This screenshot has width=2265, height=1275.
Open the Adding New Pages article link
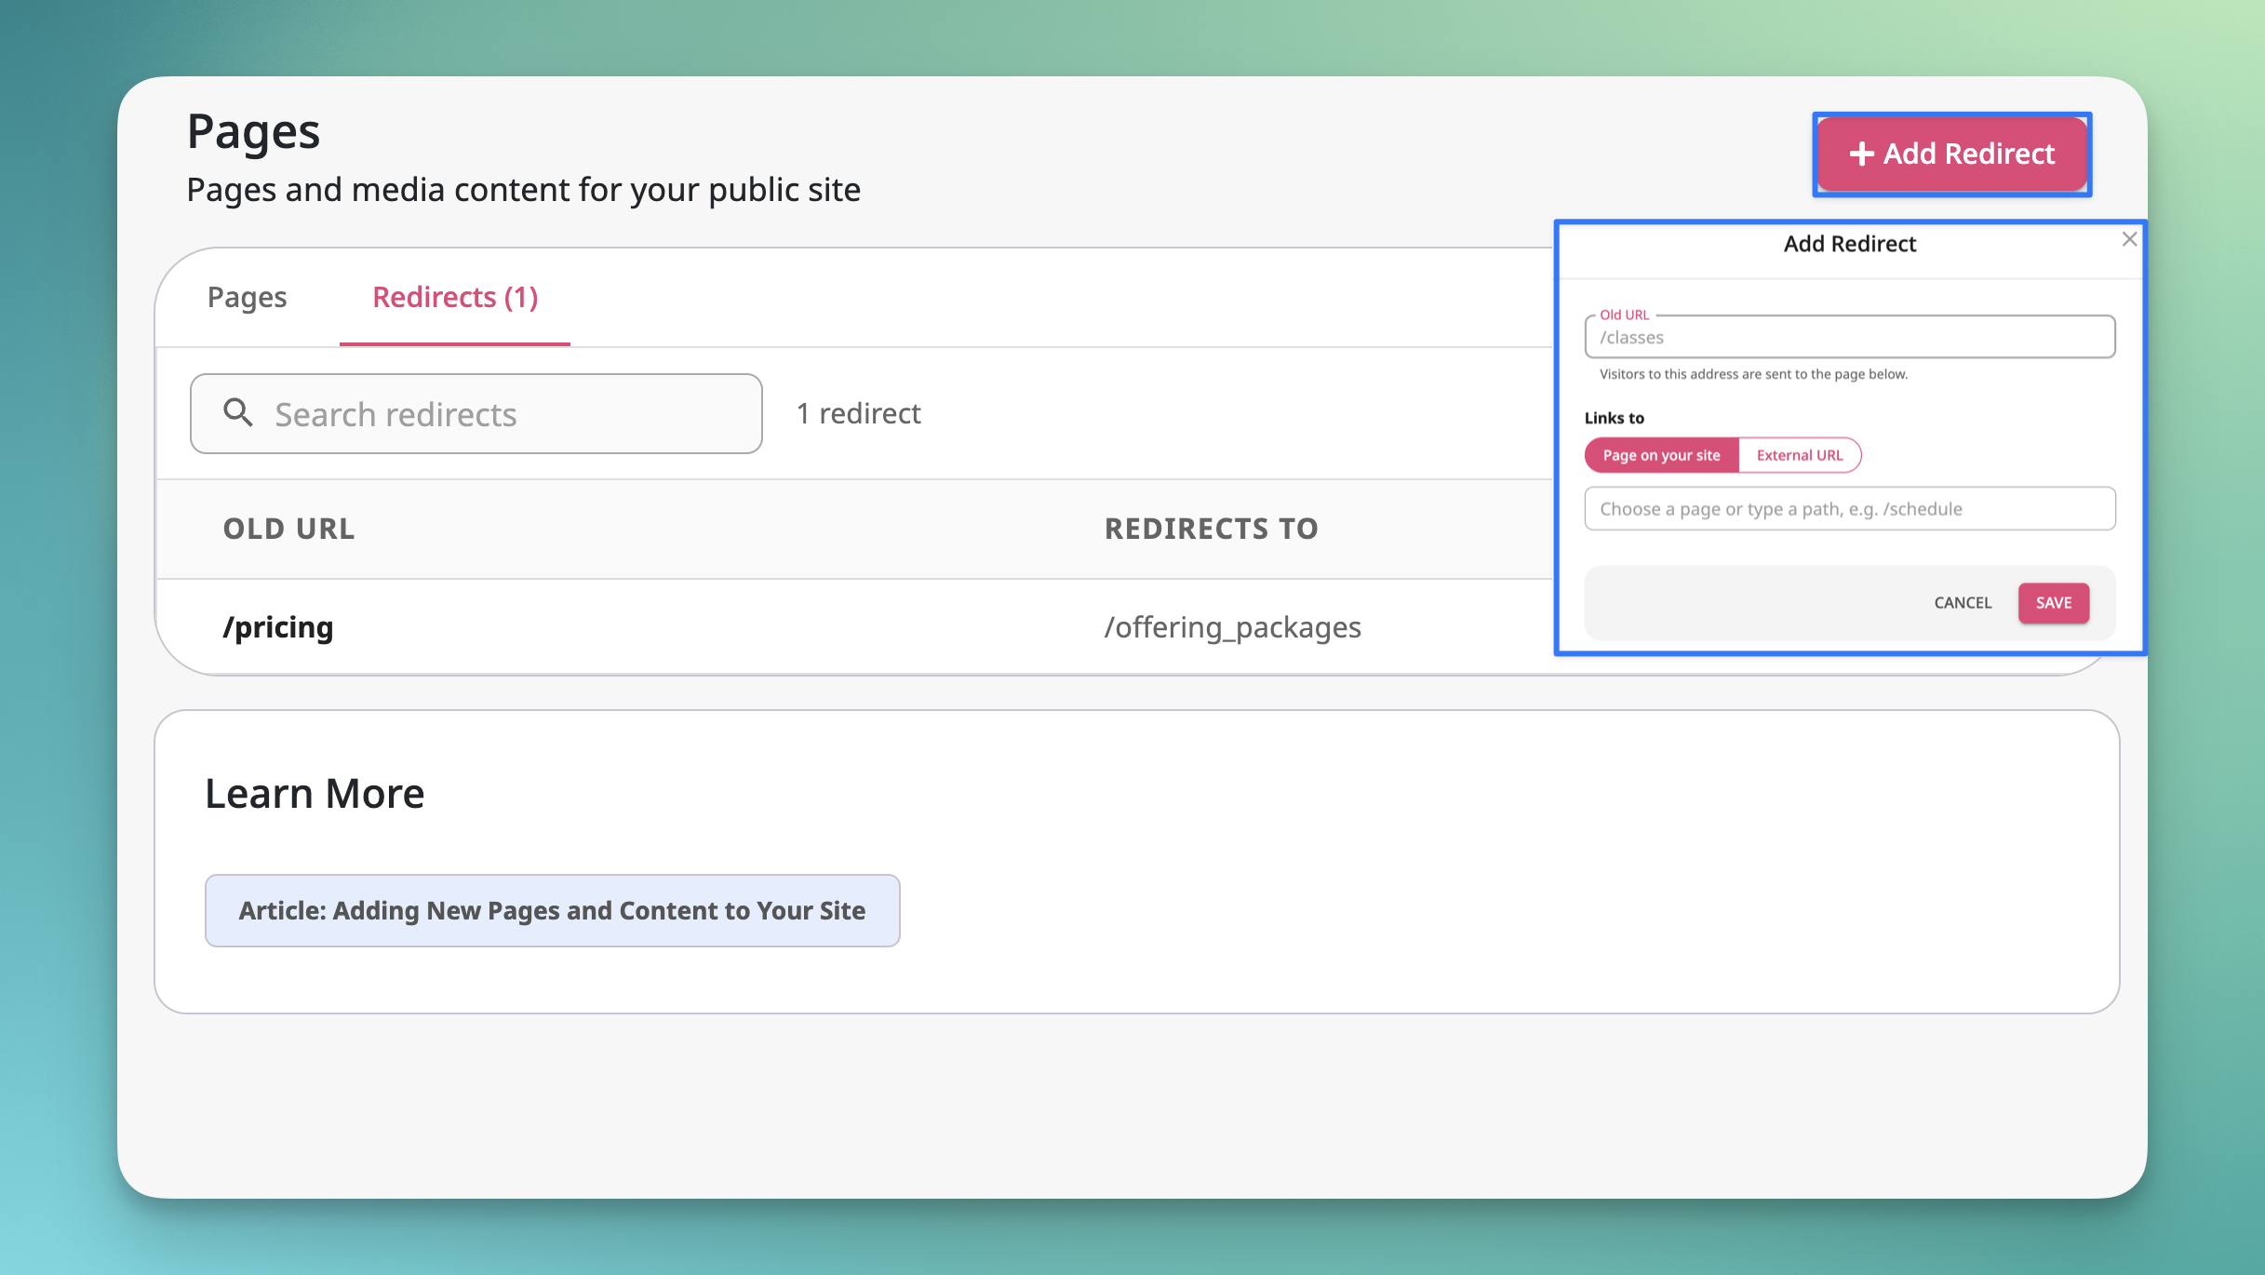coord(553,910)
